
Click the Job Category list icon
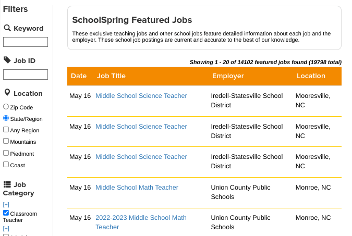(7, 184)
